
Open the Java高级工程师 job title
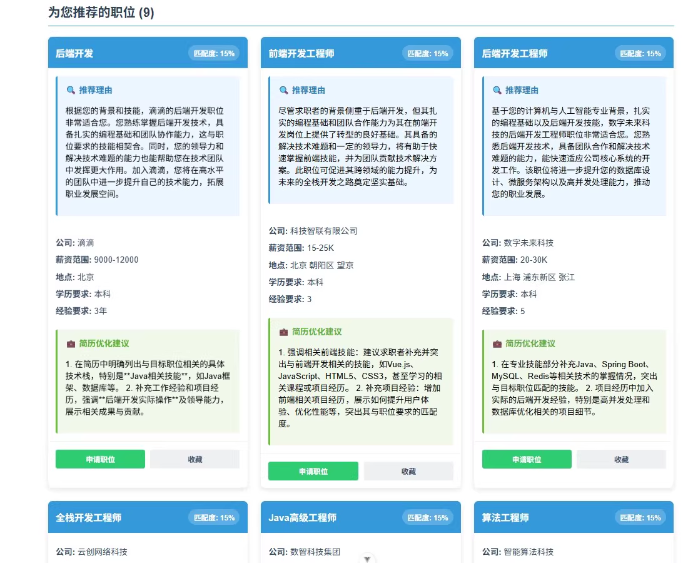point(302,517)
